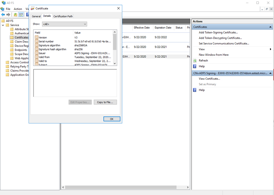
Task: Click the Forward arrow toolbar icon
Action: pyautogui.click(x=8, y=14)
